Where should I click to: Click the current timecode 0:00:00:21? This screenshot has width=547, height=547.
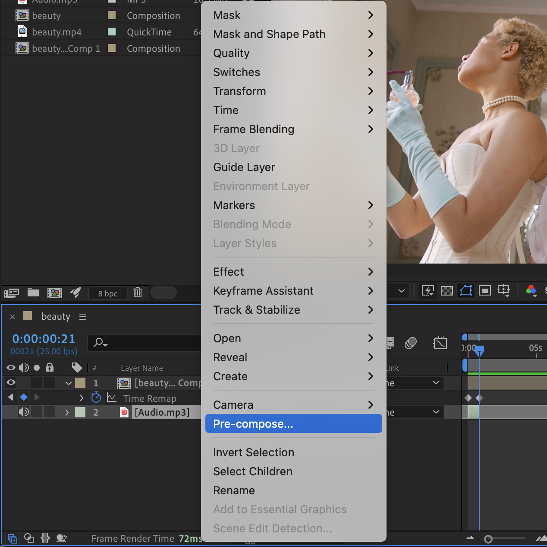pos(44,339)
